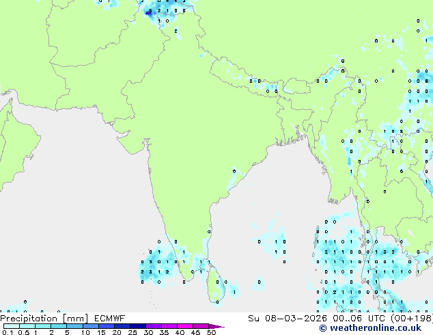The width and height of the screenshot is (433, 335).
Task: Click the 30–35 mm purple legend swatch
Action: 153,326
